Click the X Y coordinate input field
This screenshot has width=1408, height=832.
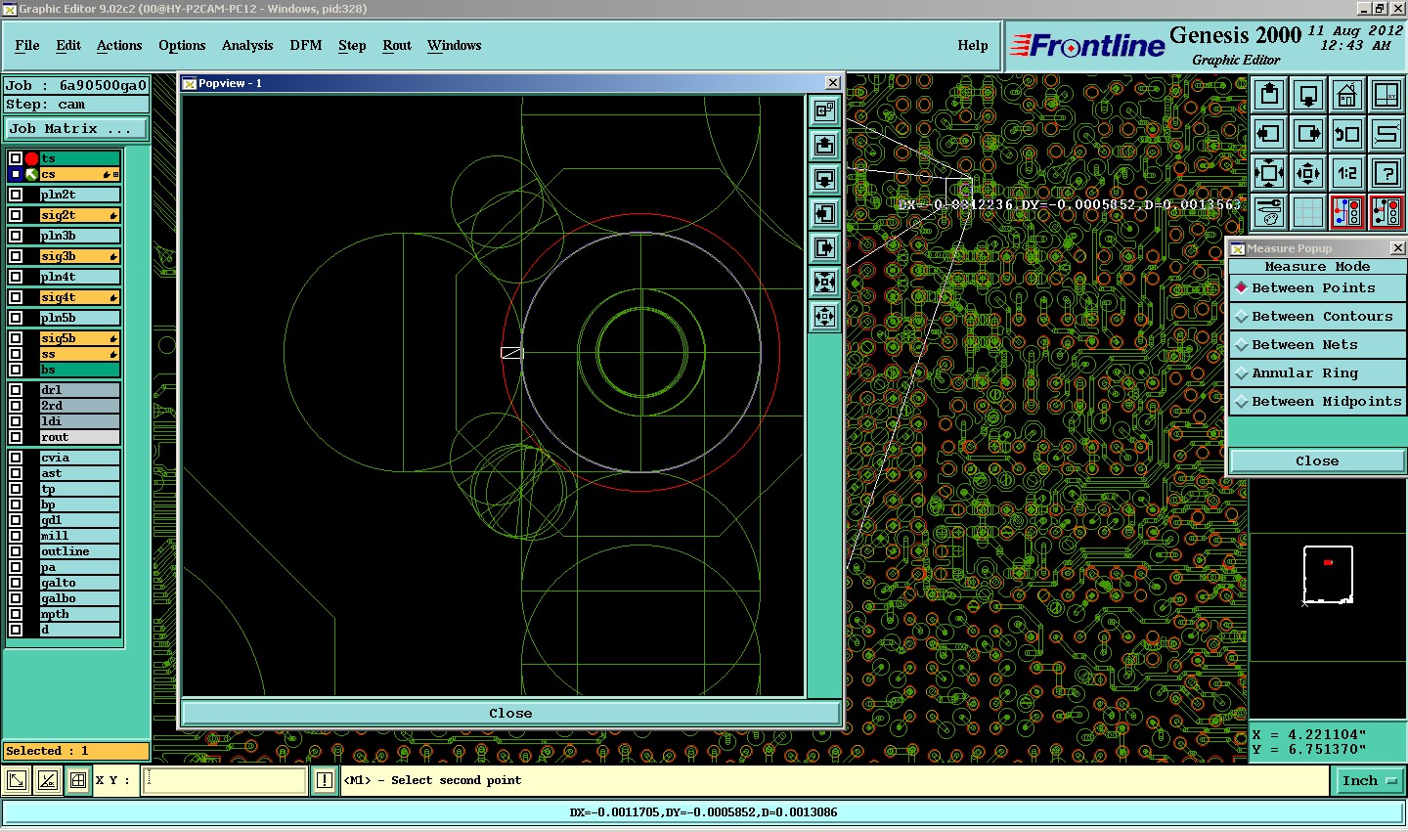coord(225,780)
